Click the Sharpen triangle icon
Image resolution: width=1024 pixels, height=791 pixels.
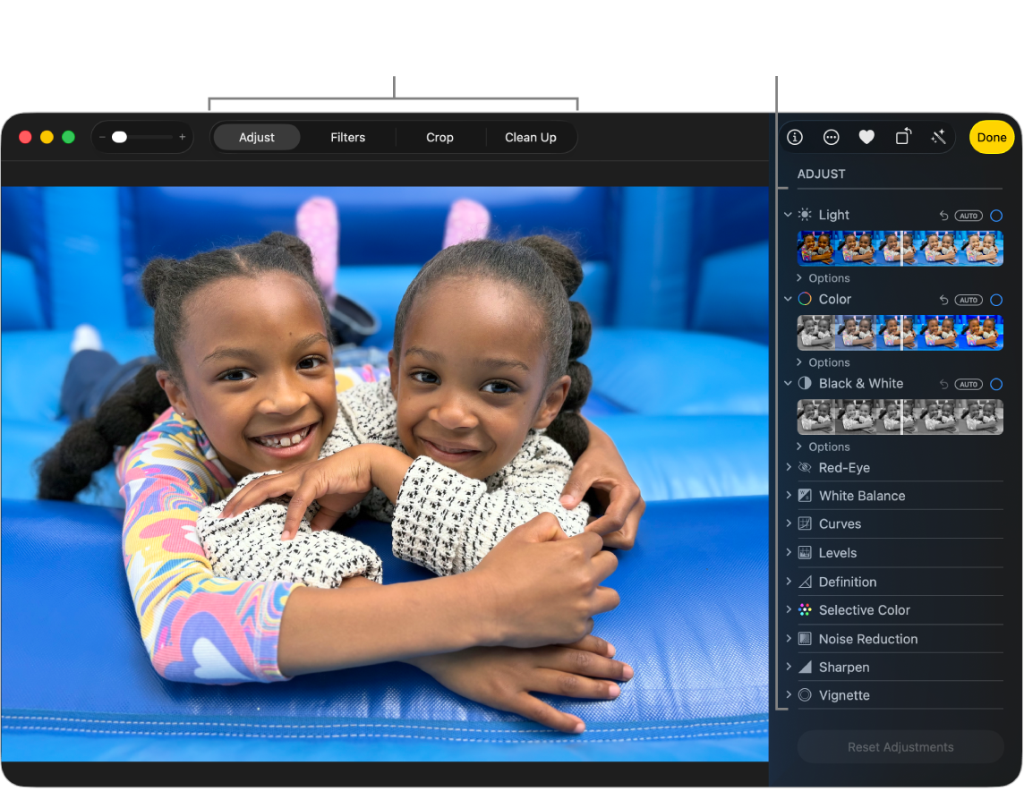click(806, 667)
